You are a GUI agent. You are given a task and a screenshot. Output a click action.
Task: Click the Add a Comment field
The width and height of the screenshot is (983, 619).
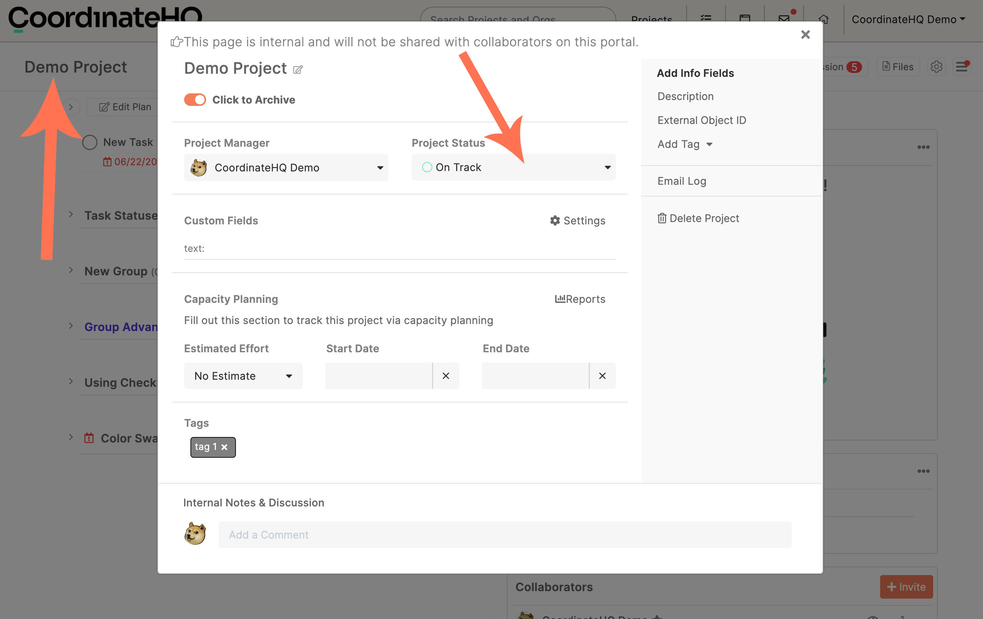tap(504, 535)
